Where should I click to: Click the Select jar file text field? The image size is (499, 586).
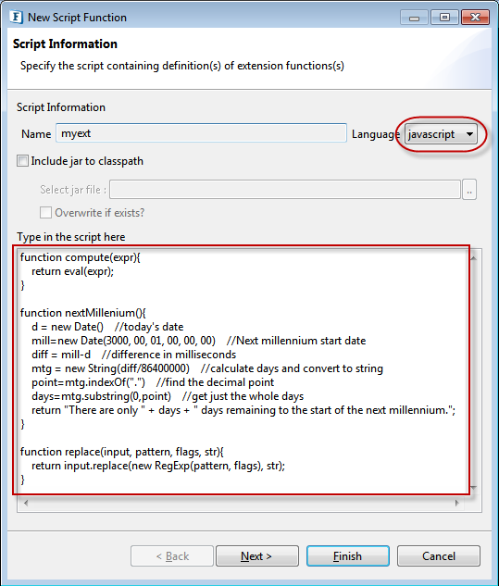[x=285, y=190]
